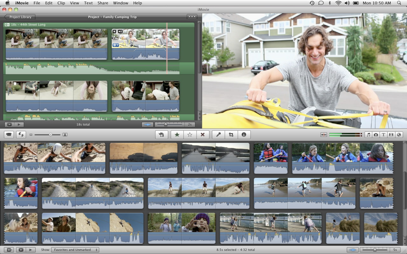Swap Events and Projects panes
The height and width of the screenshot is (254, 407).
21,135
